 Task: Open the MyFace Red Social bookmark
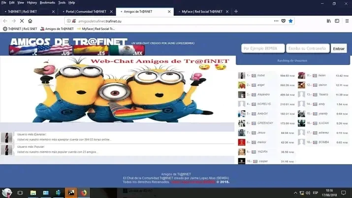pos(96,29)
